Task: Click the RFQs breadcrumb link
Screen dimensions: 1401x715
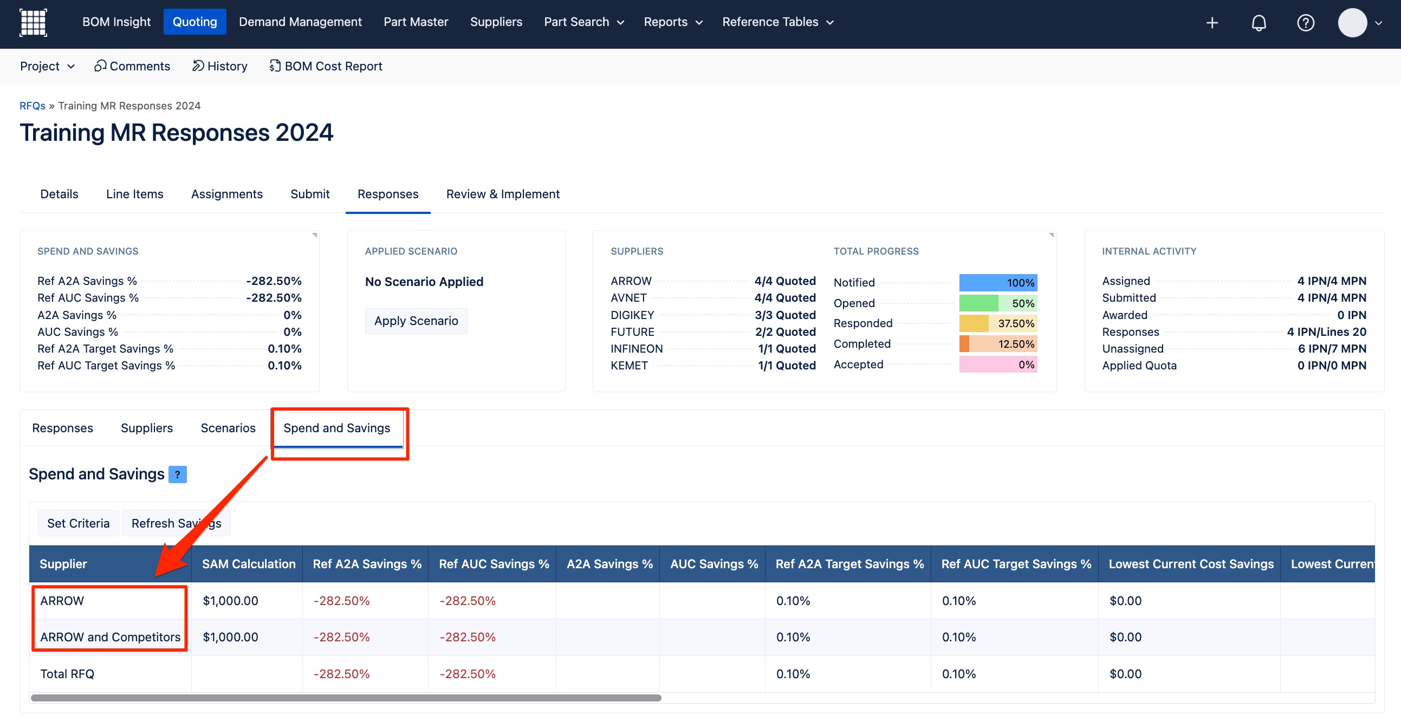Action: click(x=32, y=106)
